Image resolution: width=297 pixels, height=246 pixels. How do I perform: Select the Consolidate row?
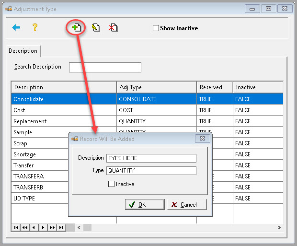[147, 99]
